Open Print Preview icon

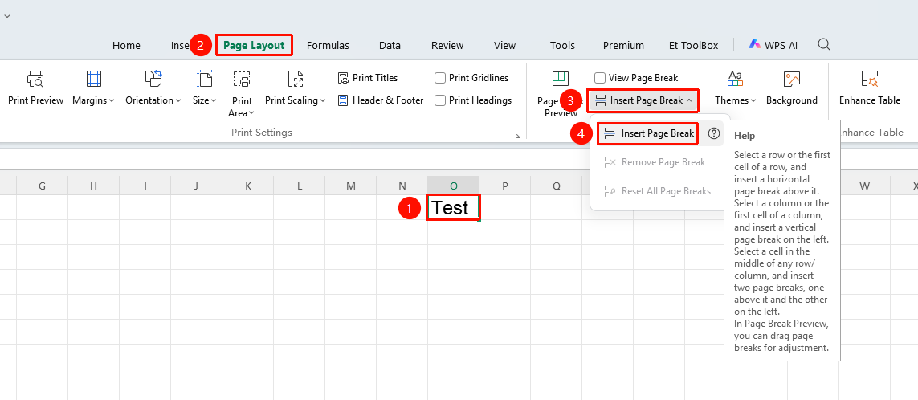tap(35, 79)
